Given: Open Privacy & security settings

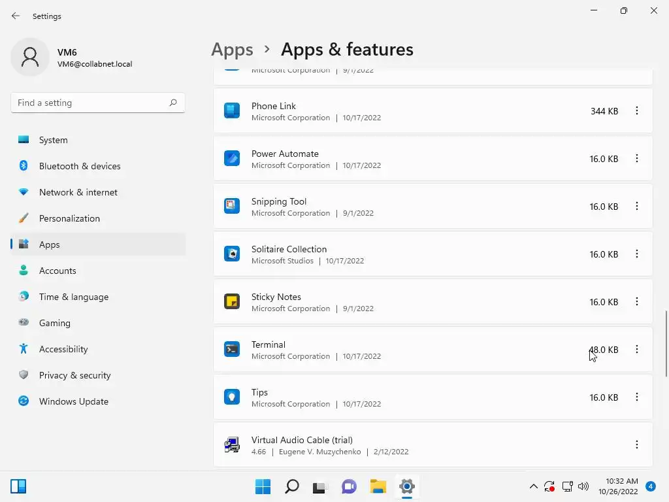Looking at the screenshot, I should (98, 375).
